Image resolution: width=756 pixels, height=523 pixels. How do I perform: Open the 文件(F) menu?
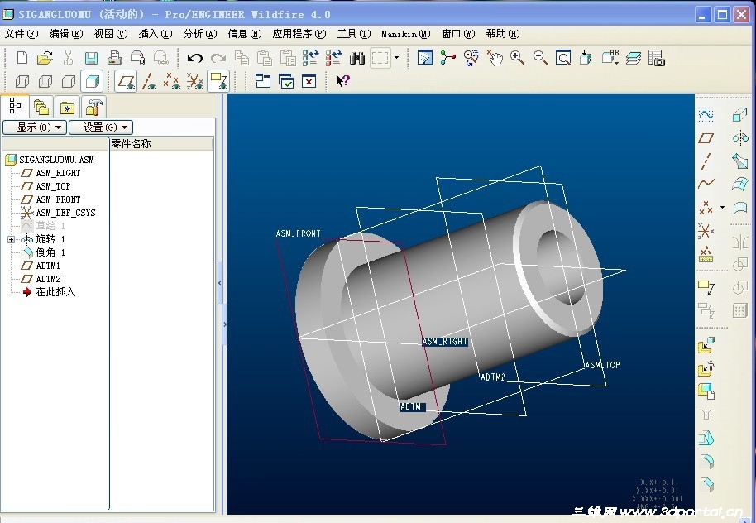(22, 34)
